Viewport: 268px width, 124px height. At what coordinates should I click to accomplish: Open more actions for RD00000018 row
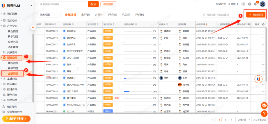coord(263,38)
